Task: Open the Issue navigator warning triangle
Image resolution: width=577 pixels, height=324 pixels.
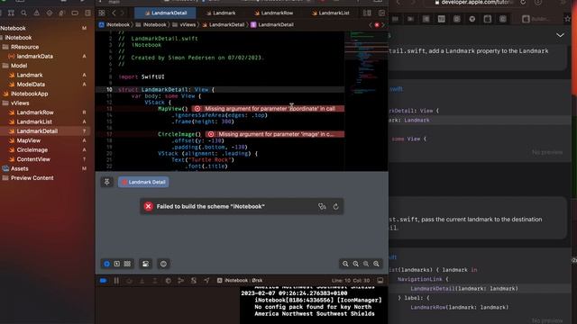Action: coord(37,13)
